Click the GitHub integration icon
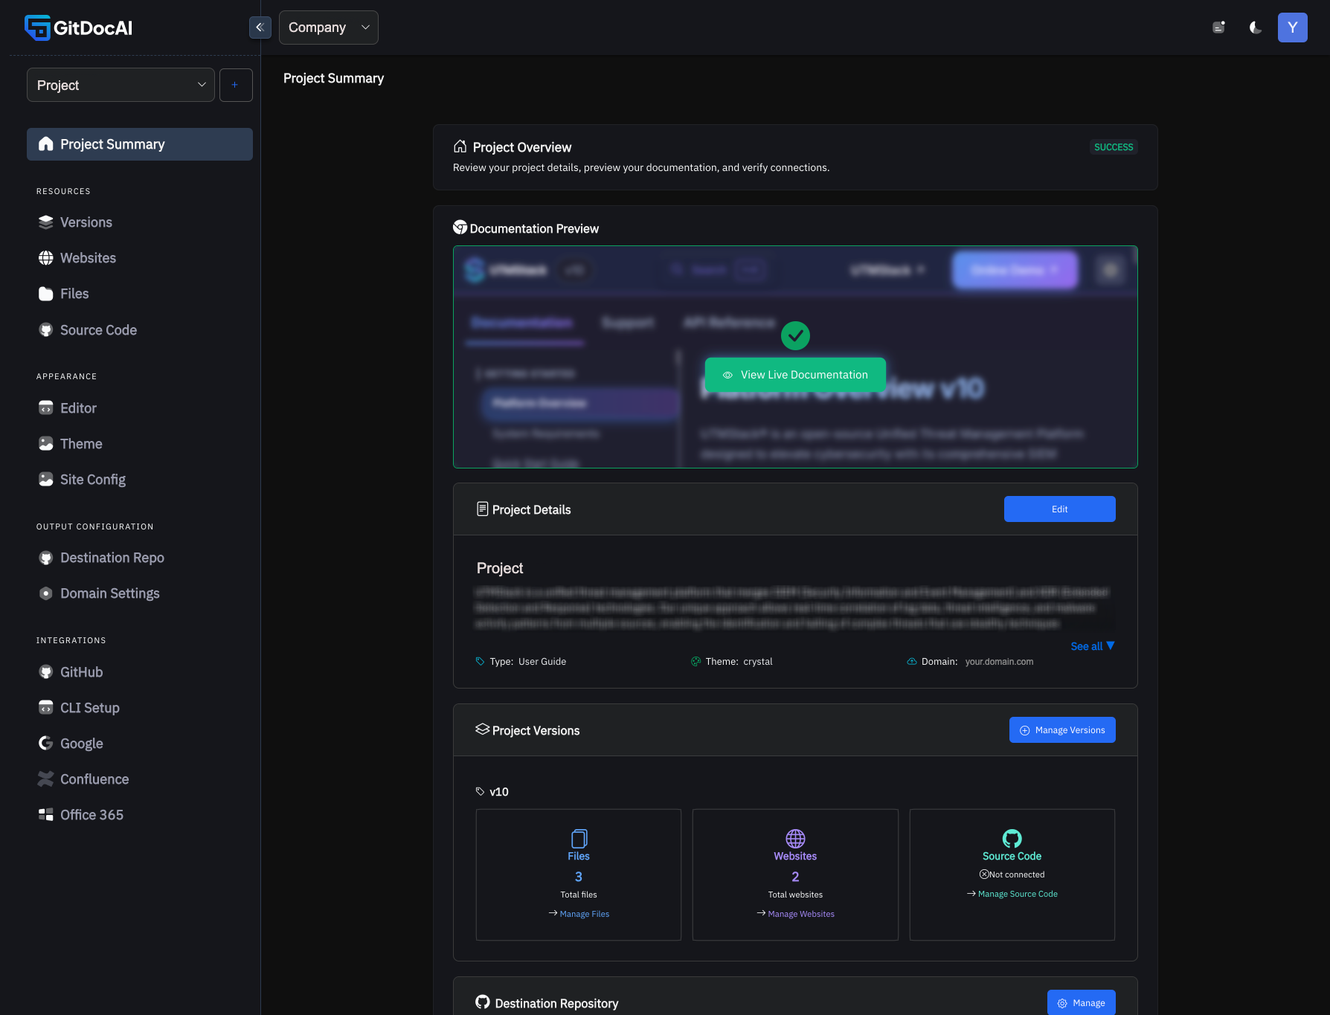Image resolution: width=1330 pixels, height=1015 pixels. click(46, 672)
